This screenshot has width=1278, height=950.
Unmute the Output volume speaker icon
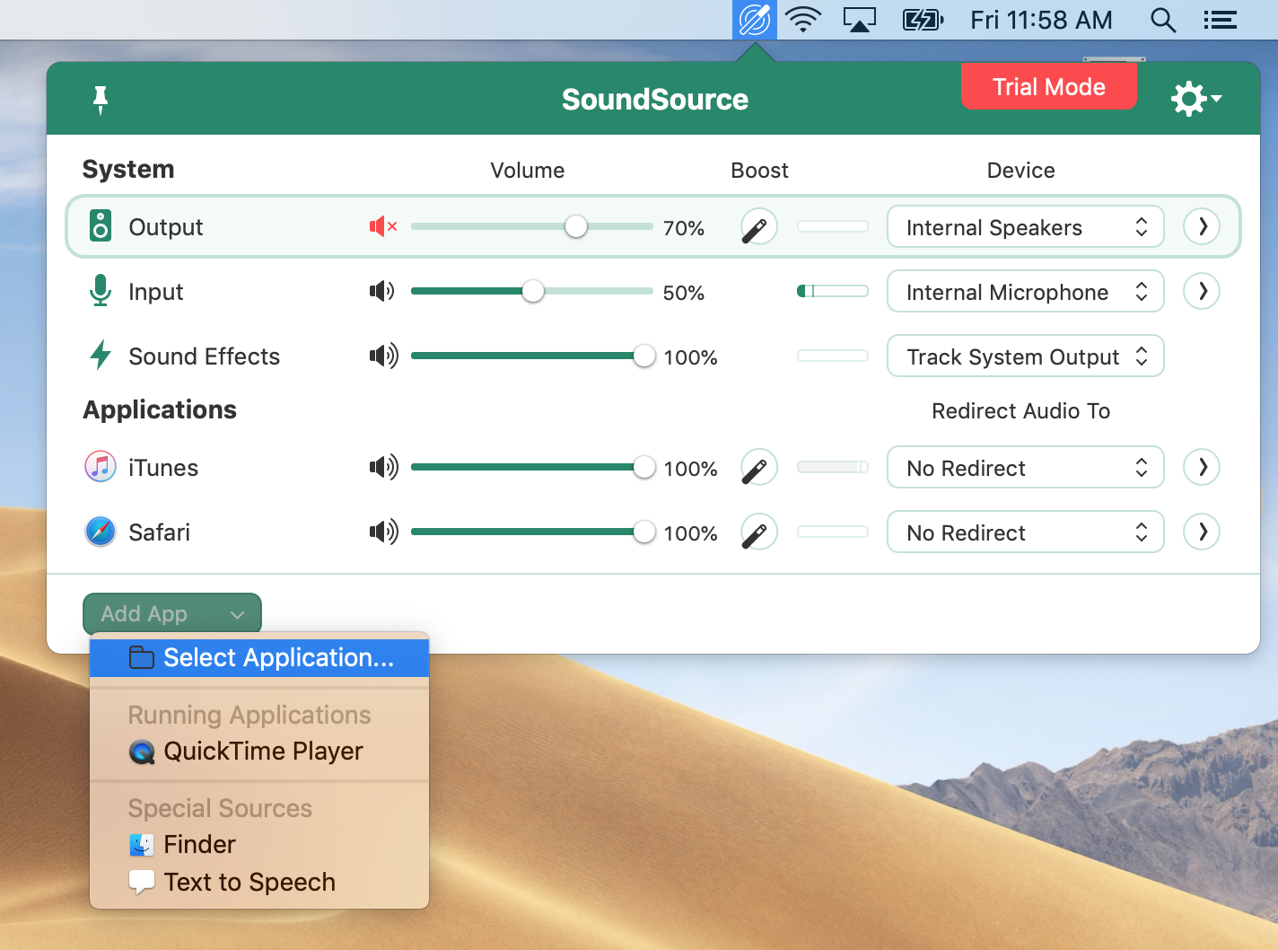coord(383,227)
